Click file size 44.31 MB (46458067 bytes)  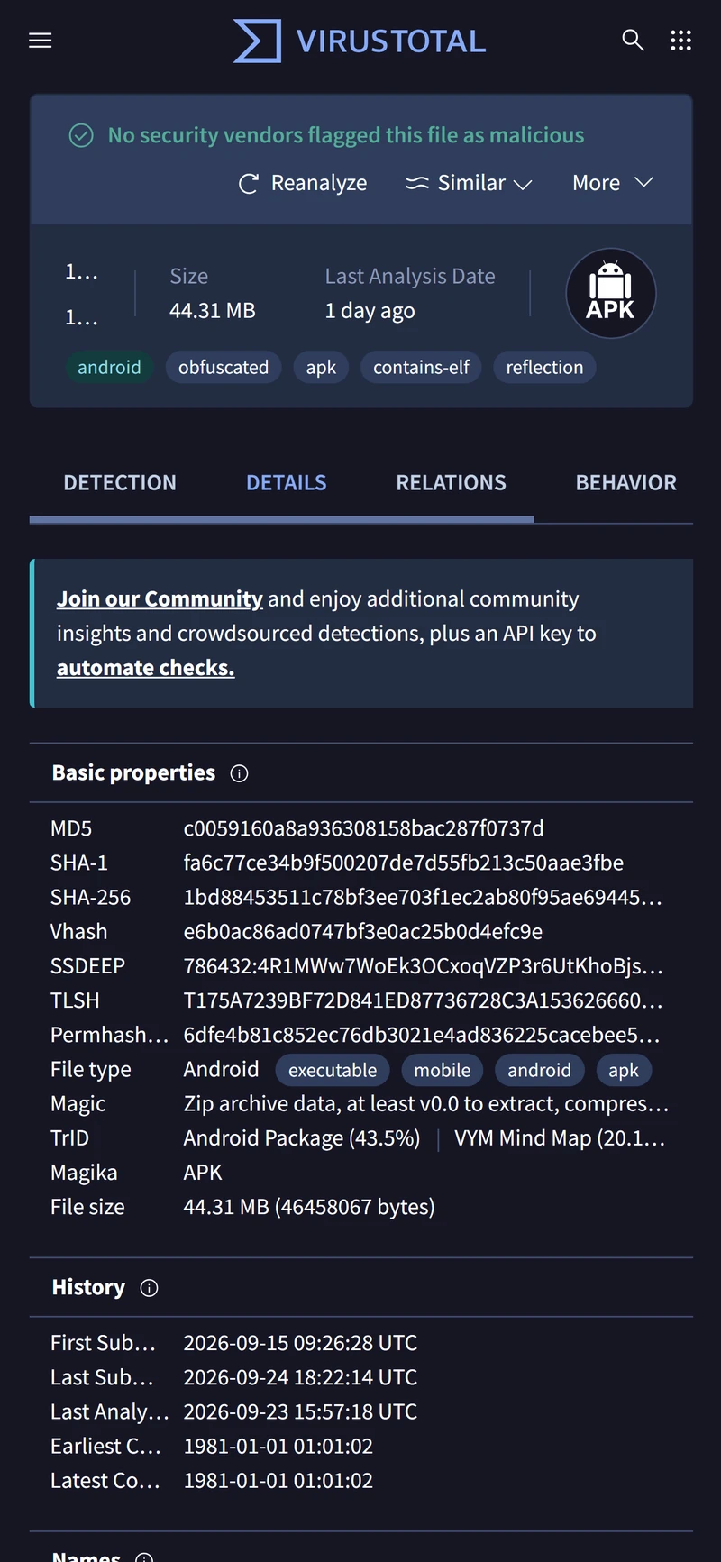(309, 1207)
